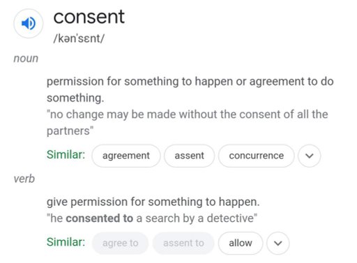Play the pronunciation audio for consent
Image resolution: width=357 pixels, height=263 pixels.
[x=29, y=24]
